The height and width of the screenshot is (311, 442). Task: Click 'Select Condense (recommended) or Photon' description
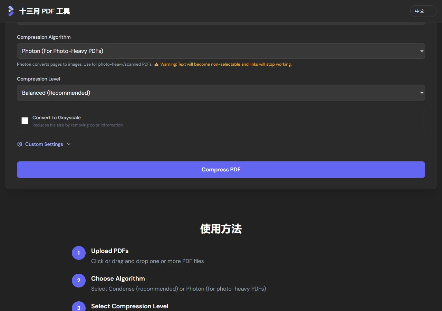pos(179,289)
